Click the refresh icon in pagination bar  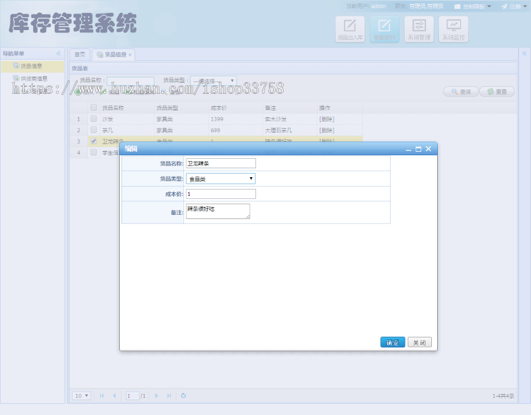(x=183, y=396)
